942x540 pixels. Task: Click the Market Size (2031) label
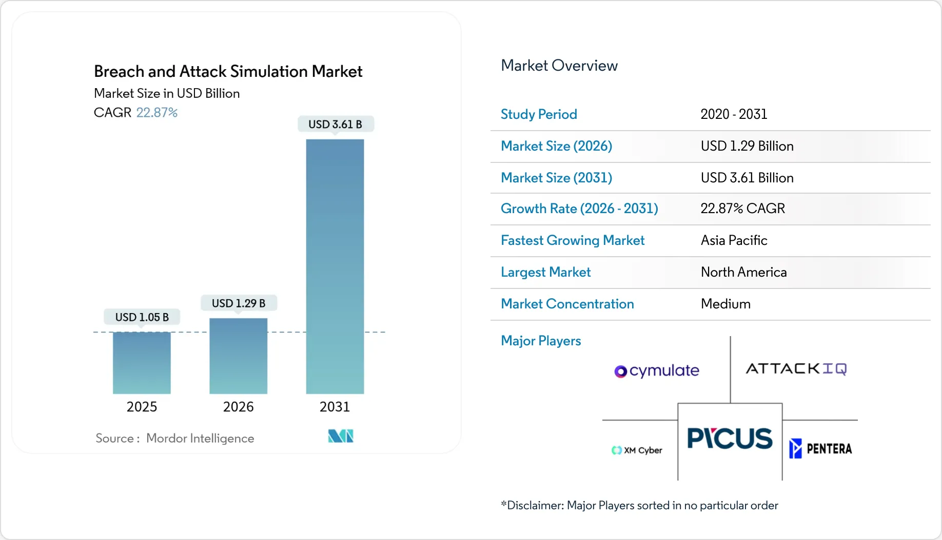(556, 178)
